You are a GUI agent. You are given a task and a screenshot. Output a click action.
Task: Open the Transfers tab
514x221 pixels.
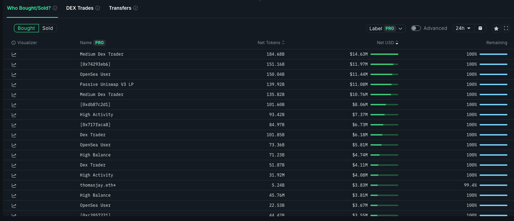[120, 8]
